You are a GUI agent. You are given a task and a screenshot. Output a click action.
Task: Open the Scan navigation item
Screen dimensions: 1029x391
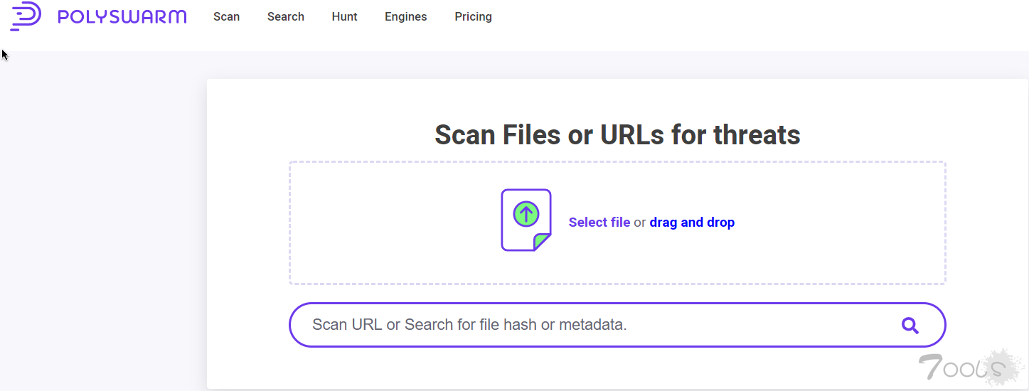point(226,16)
